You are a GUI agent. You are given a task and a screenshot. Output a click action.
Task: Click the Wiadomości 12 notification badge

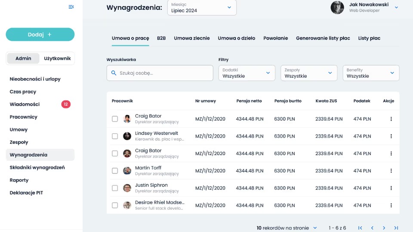tap(66, 104)
